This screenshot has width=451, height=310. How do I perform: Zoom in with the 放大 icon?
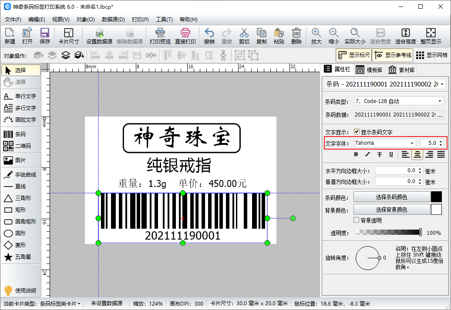coord(316,36)
